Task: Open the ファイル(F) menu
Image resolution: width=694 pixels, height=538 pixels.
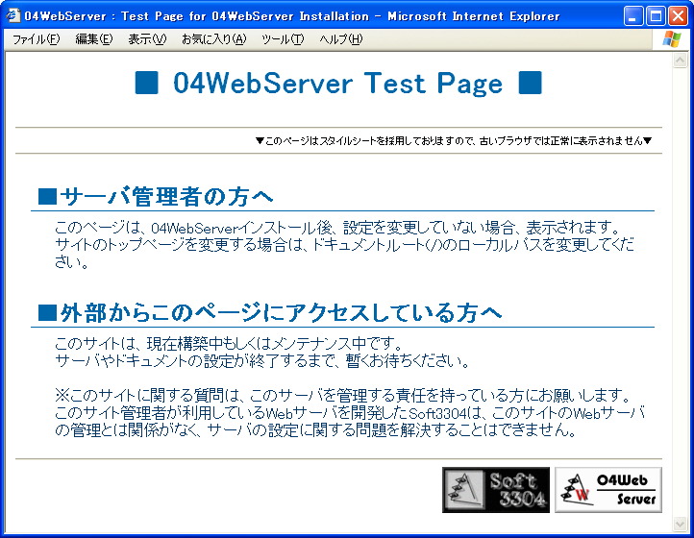Action: coord(36,39)
